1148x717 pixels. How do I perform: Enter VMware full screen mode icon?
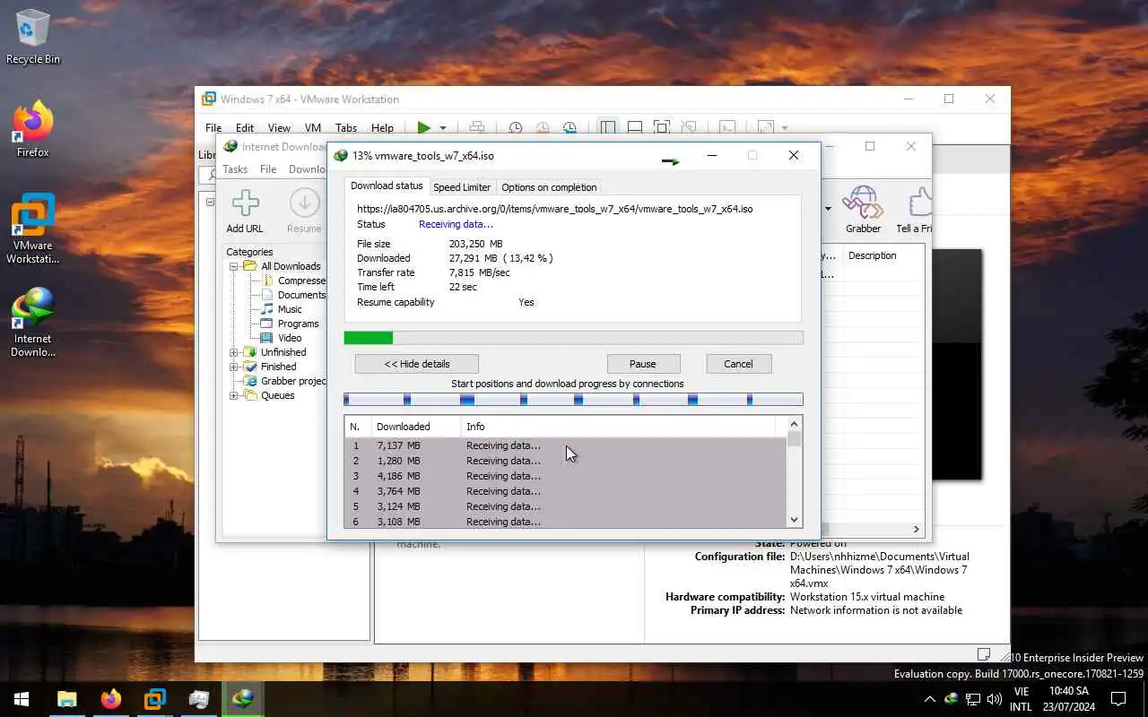coord(662,128)
